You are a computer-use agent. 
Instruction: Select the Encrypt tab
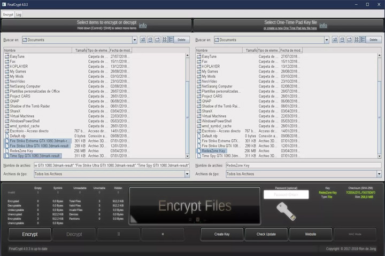pos(8,15)
